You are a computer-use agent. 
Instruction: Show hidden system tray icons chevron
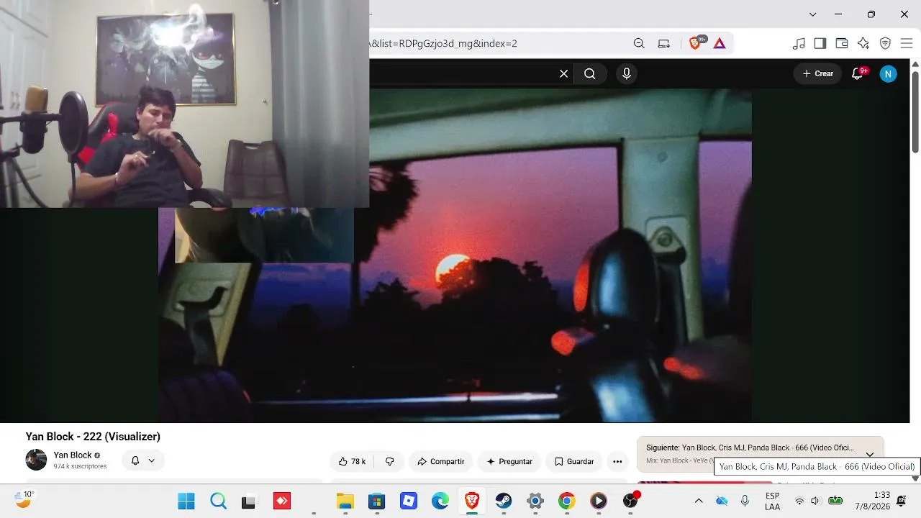pyautogui.click(x=698, y=501)
